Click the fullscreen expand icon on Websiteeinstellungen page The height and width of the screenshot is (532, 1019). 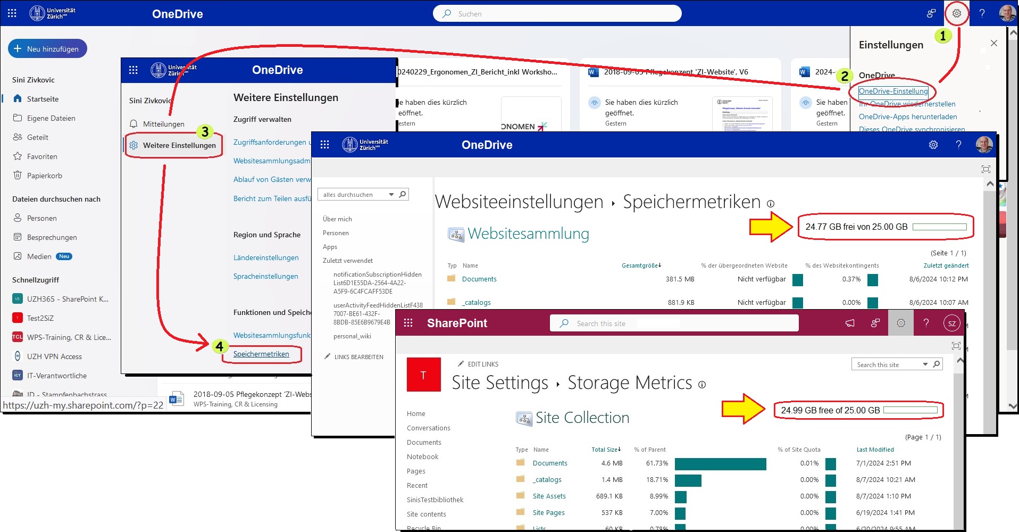click(x=987, y=169)
